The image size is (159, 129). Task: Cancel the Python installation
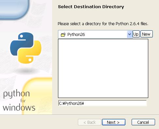pyautogui.click(x=143, y=122)
